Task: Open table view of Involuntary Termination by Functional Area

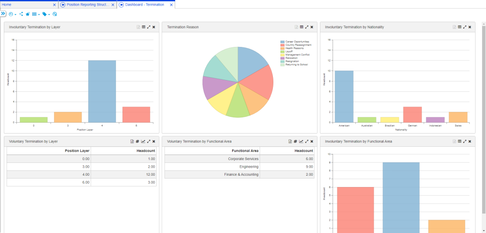Action: pos(459,141)
